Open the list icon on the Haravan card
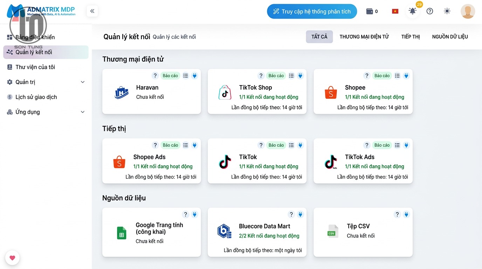Screen dimensions: 482x269 [x=186, y=76]
